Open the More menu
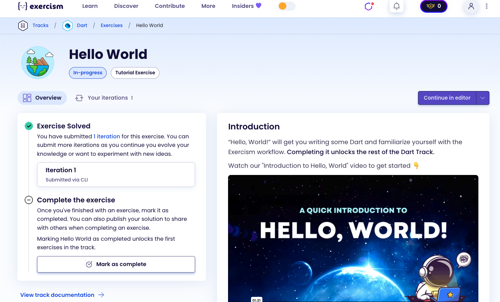The width and height of the screenshot is (500, 302). point(208,6)
